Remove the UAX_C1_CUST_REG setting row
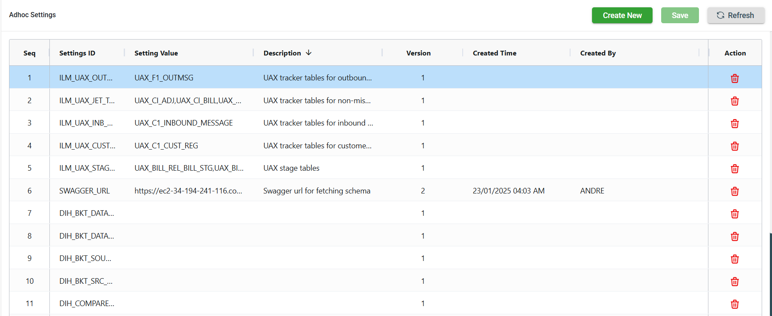Image resolution: width=772 pixels, height=316 pixels. tap(735, 146)
